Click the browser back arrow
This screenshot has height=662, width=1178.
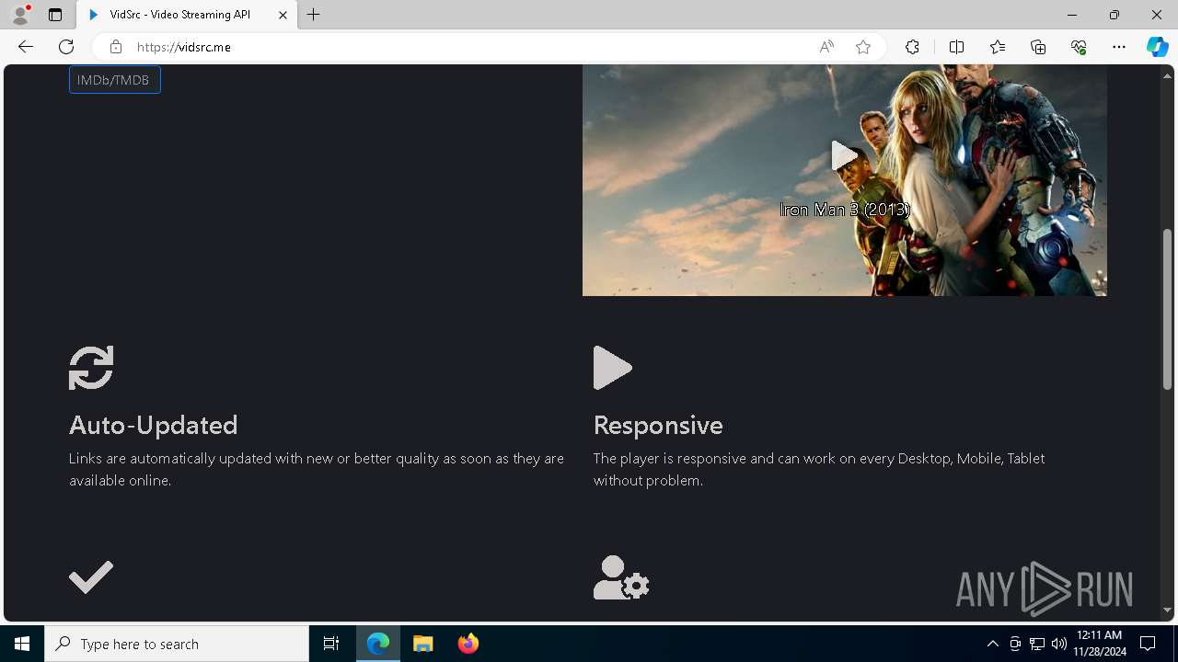tap(26, 47)
